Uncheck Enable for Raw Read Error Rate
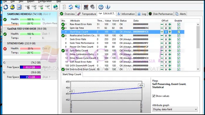This screenshot has height=115, width=205. pos(179,24)
